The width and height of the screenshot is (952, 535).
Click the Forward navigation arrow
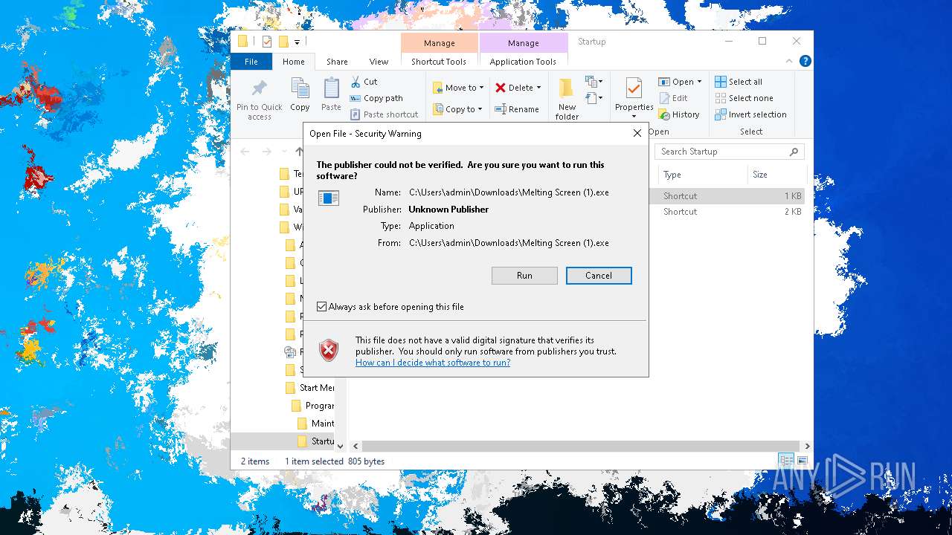coord(266,152)
